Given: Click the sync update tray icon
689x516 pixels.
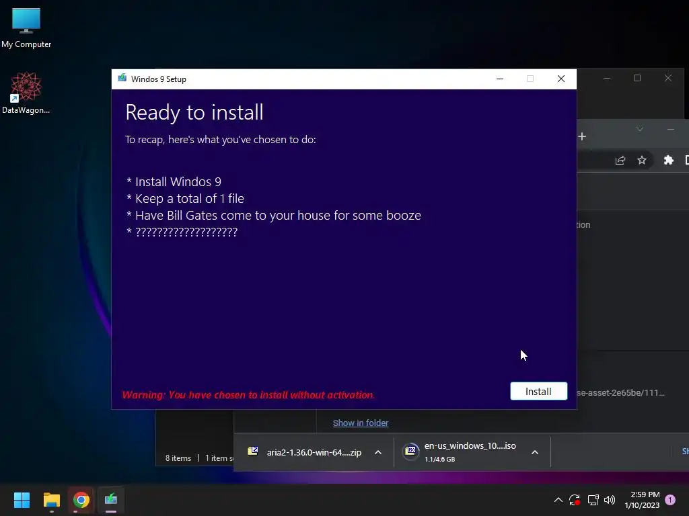Looking at the screenshot, I should tap(575, 500).
